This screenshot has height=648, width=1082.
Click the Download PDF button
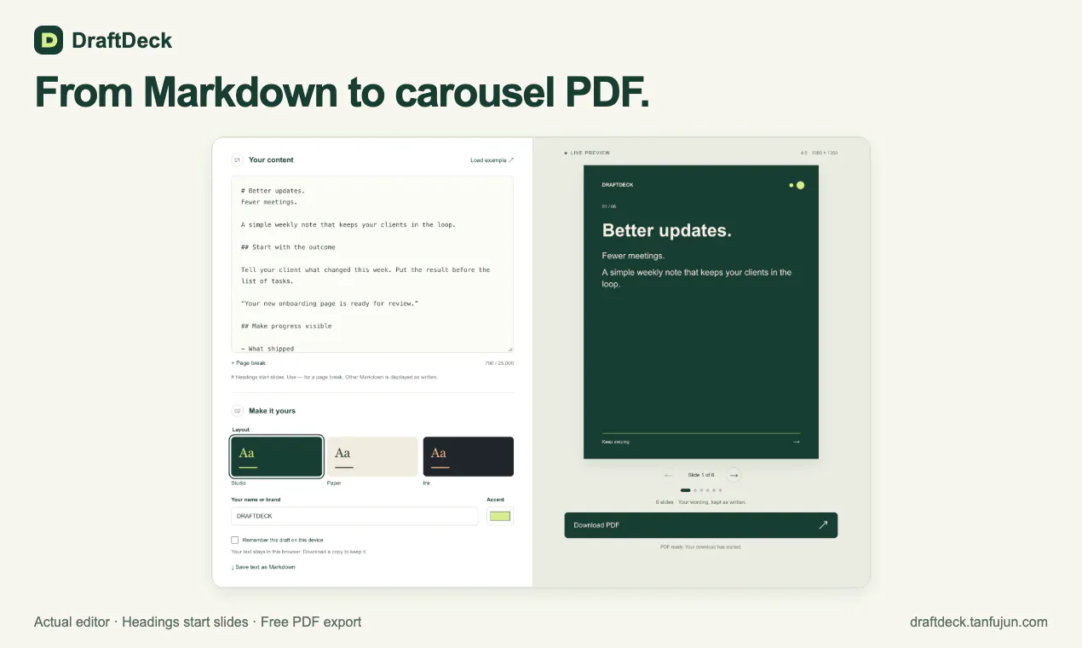coord(701,525)
